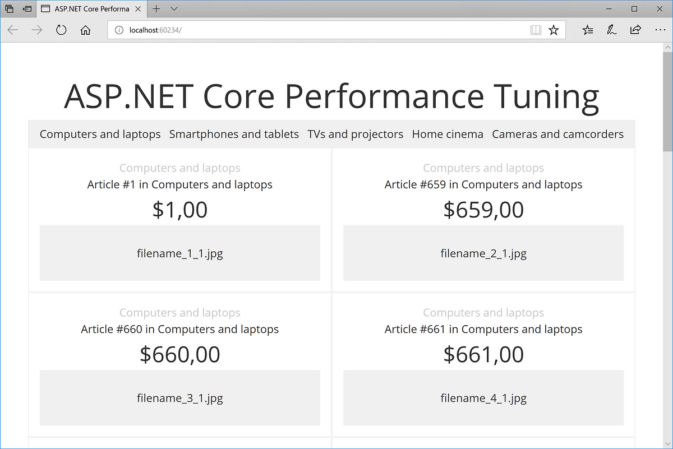
Task: Refresh the page
Action: 61,30
